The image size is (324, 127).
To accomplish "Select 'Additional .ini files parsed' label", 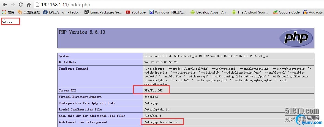I will click(83, 122).
